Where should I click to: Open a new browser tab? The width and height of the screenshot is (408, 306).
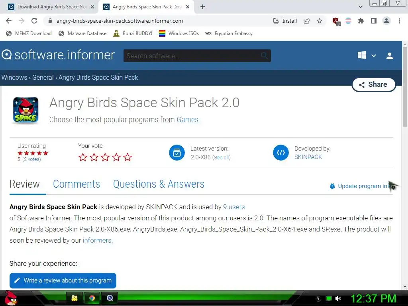(203, 7)
